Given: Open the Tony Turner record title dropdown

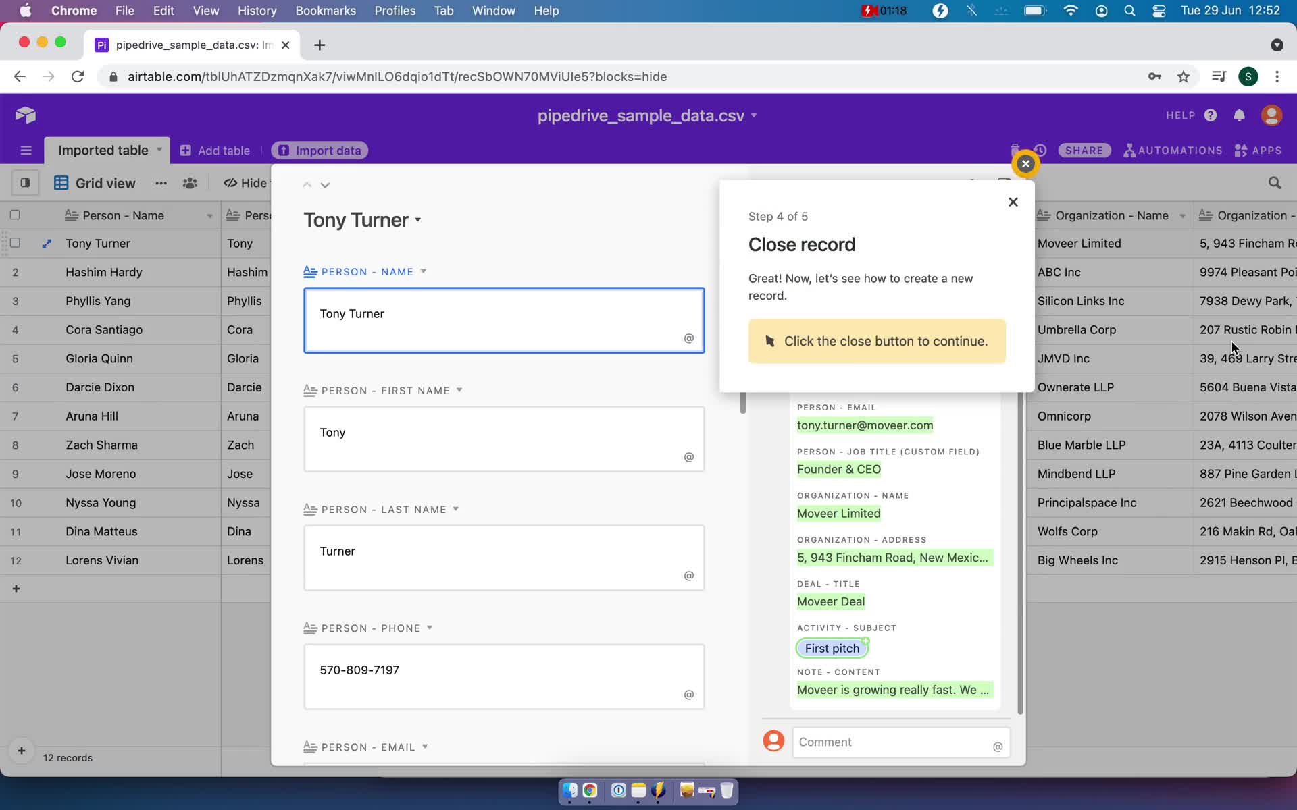Looking at the screenshot, I should click(x=418, y=220).
